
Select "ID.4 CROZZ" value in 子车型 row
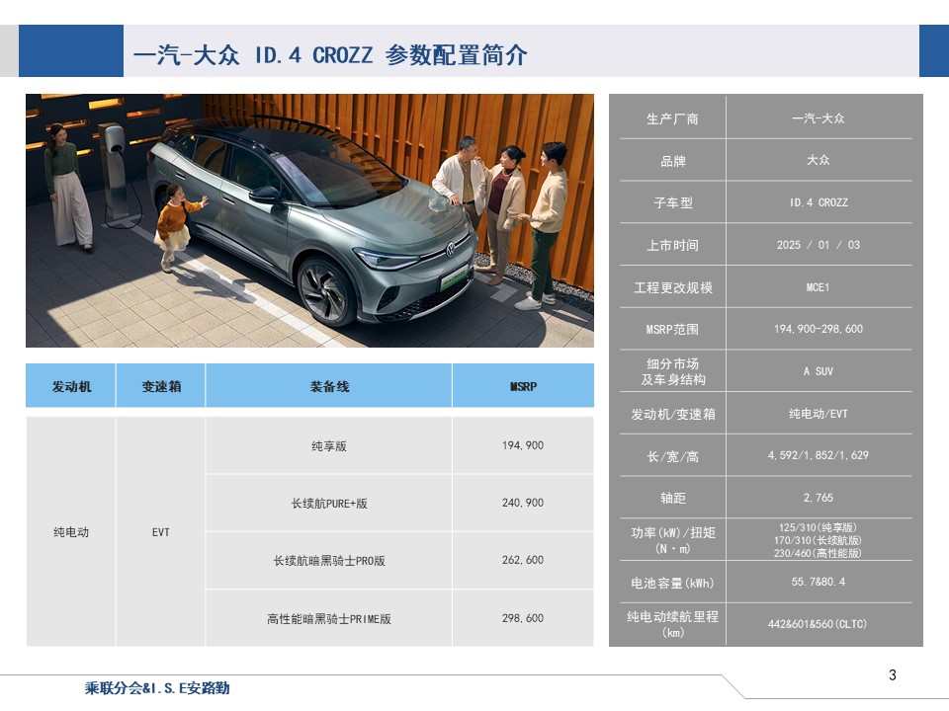click(x=819, y=202)
